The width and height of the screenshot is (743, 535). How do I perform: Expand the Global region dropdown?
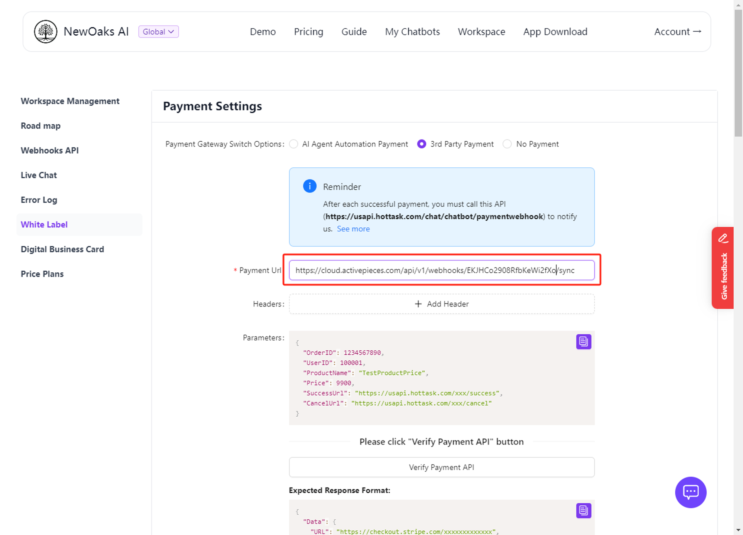click(x=158, y=32)
